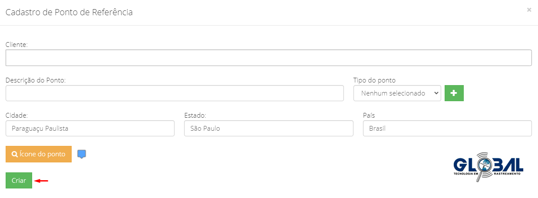The image size is (538, 198).
Task: Click the Descrição do Ponto label
Action: [36, 80]
